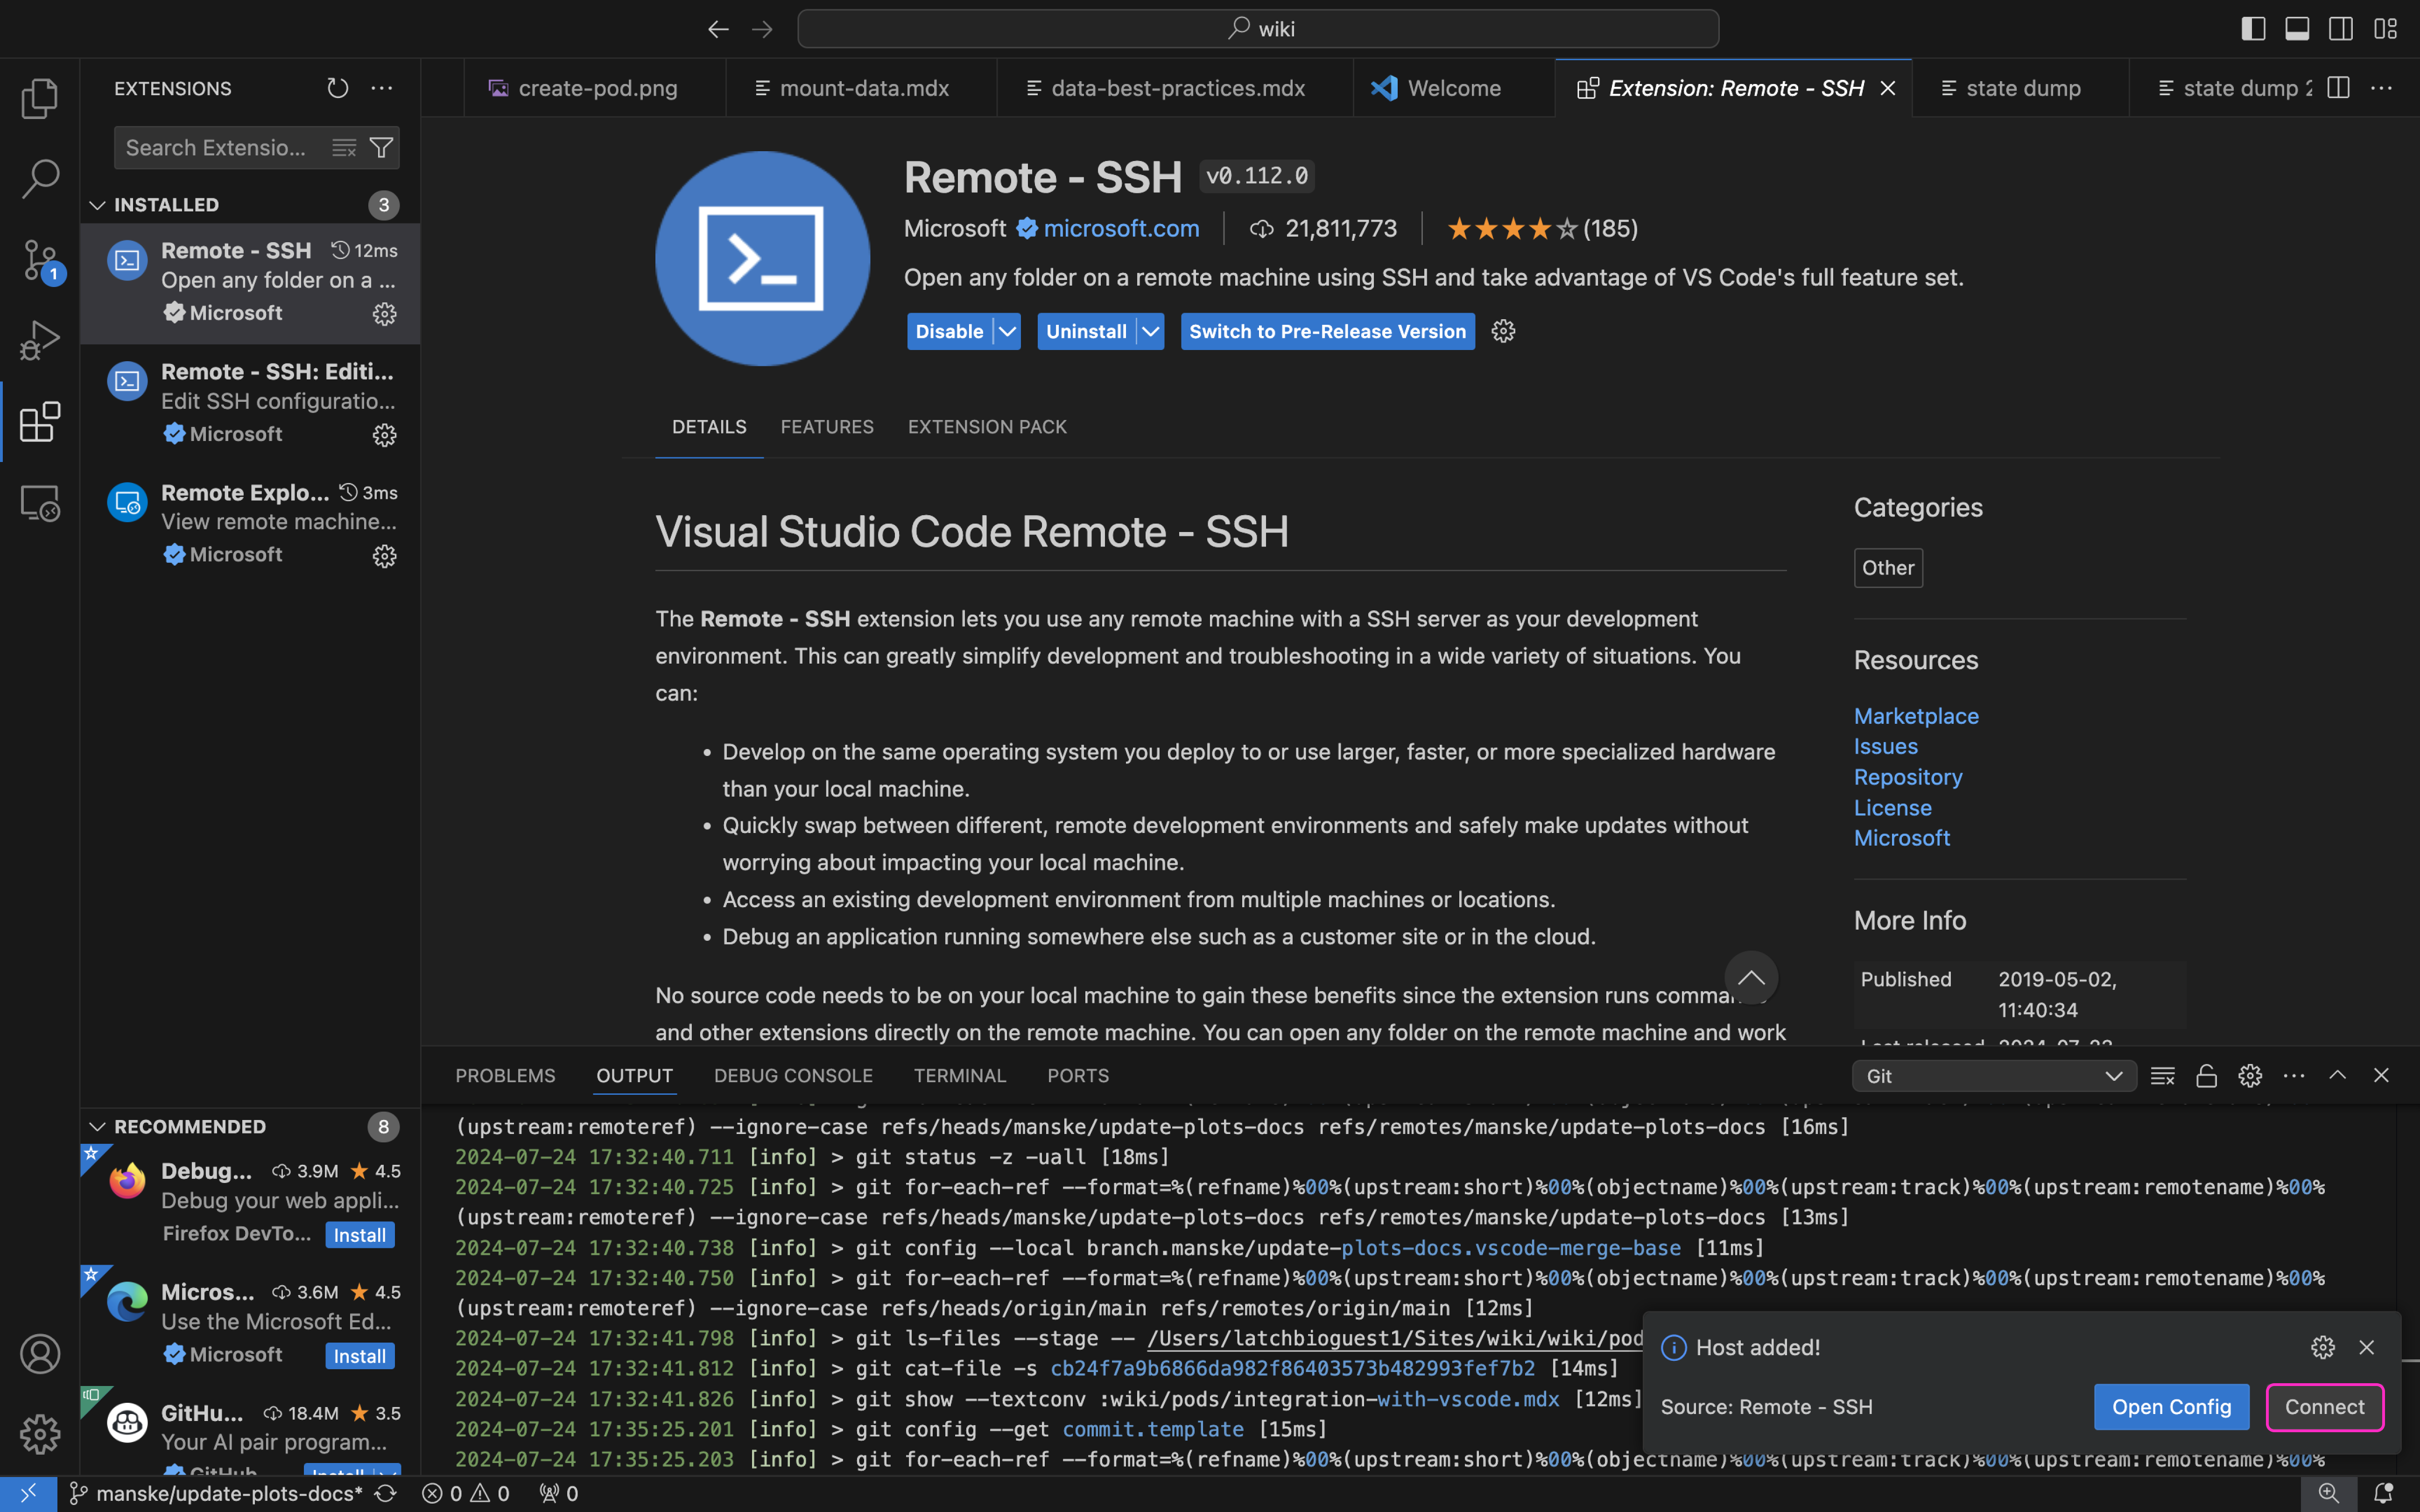Screen dimensions: 2420x1512
Task: Switch to the TERMINAL panel tab
Action: [x=959, y=1076]
